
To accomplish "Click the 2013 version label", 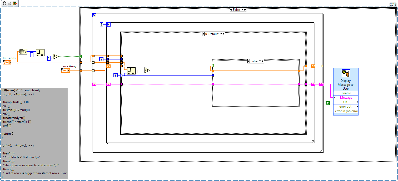I will (393, 4).
